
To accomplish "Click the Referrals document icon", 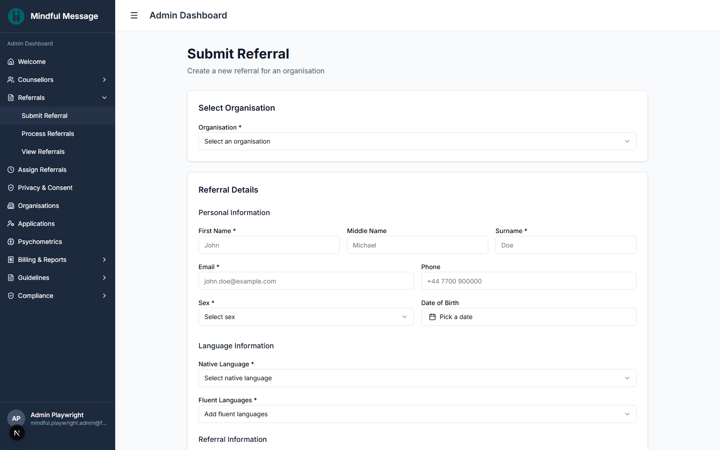I will tap(11, 98).
